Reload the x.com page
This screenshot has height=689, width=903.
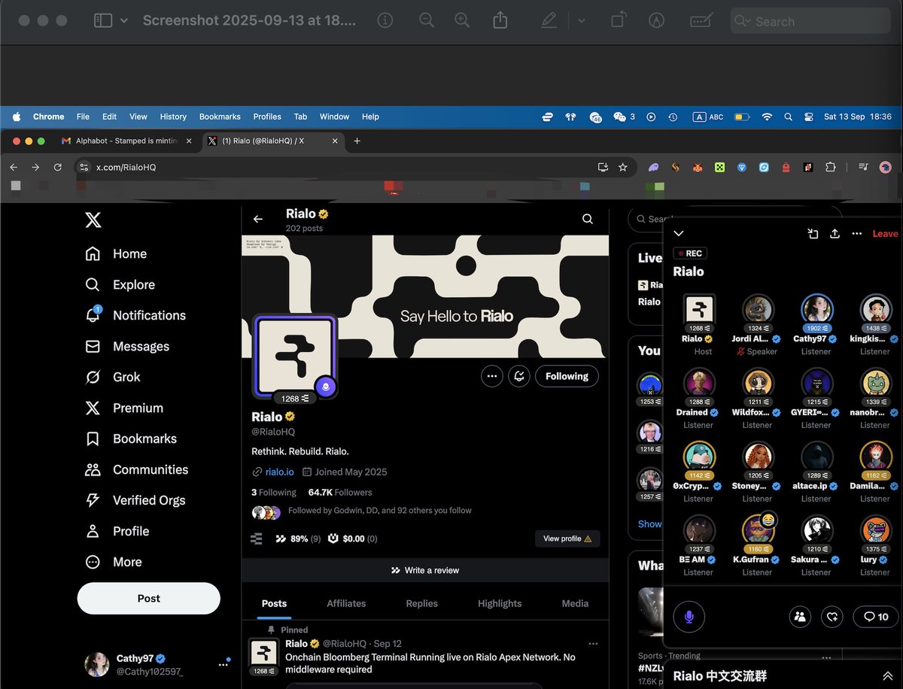coord(58,167)
